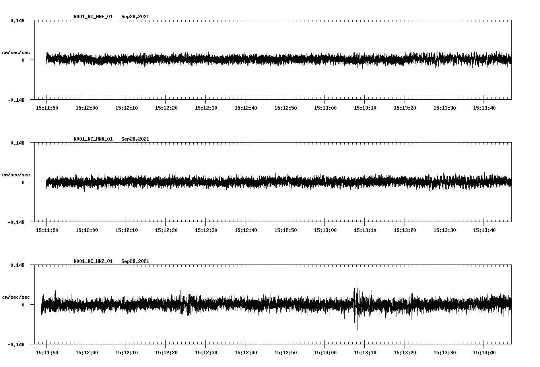
Task: Click the cm/sec/sec unit label on HNE plot
Action: pos(16,52)
